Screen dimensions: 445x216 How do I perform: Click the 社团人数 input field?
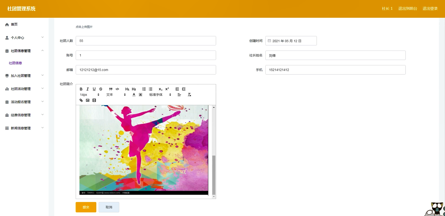(146, 41)
